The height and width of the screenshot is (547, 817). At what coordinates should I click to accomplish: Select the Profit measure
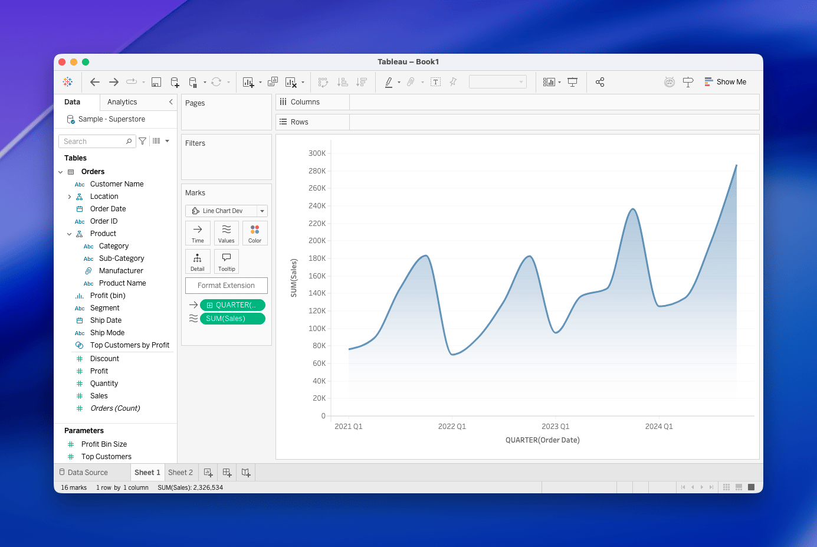(99, 371)
